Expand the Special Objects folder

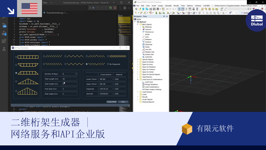pos(138,60)
